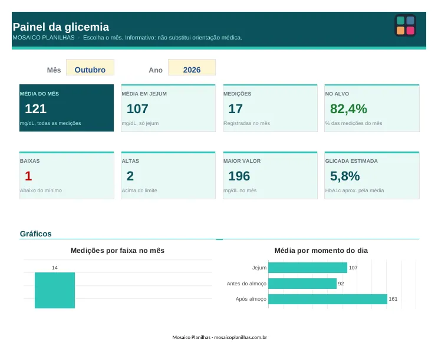Select the Após almoço bar

(328, 299)
